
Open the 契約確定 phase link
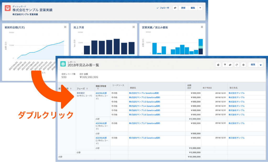pyautogui.click(x=81, y=93)
